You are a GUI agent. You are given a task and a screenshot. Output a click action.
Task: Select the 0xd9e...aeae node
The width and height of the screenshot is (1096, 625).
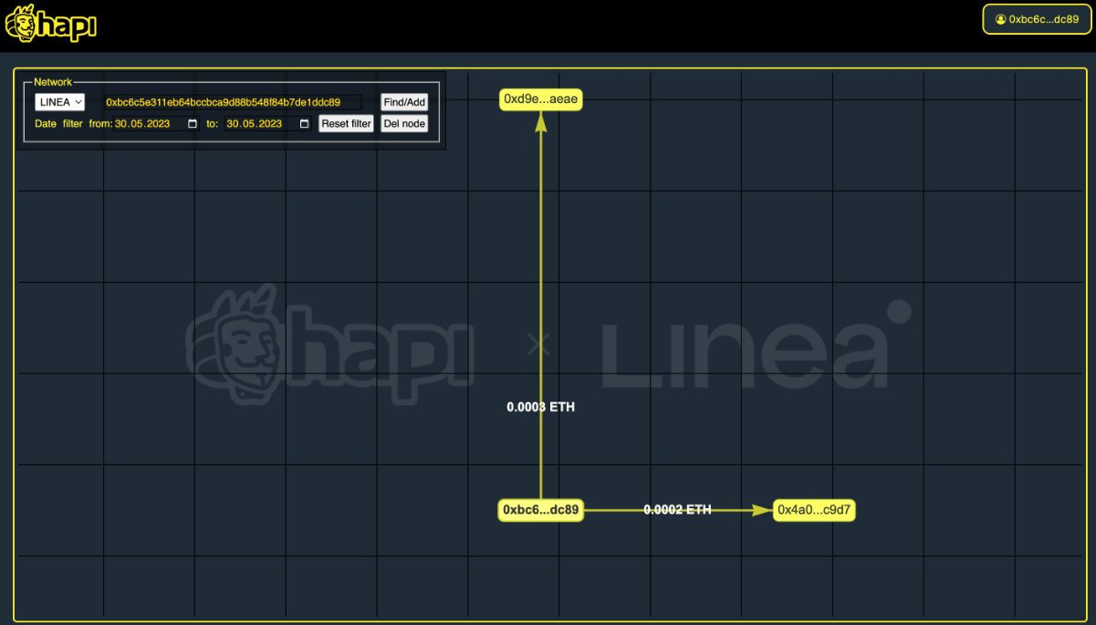541,99
